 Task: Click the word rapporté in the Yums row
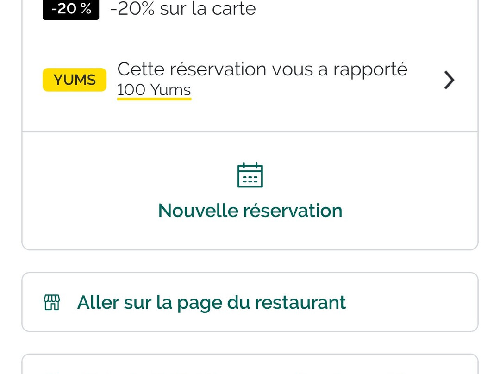(x=370, y=69)
